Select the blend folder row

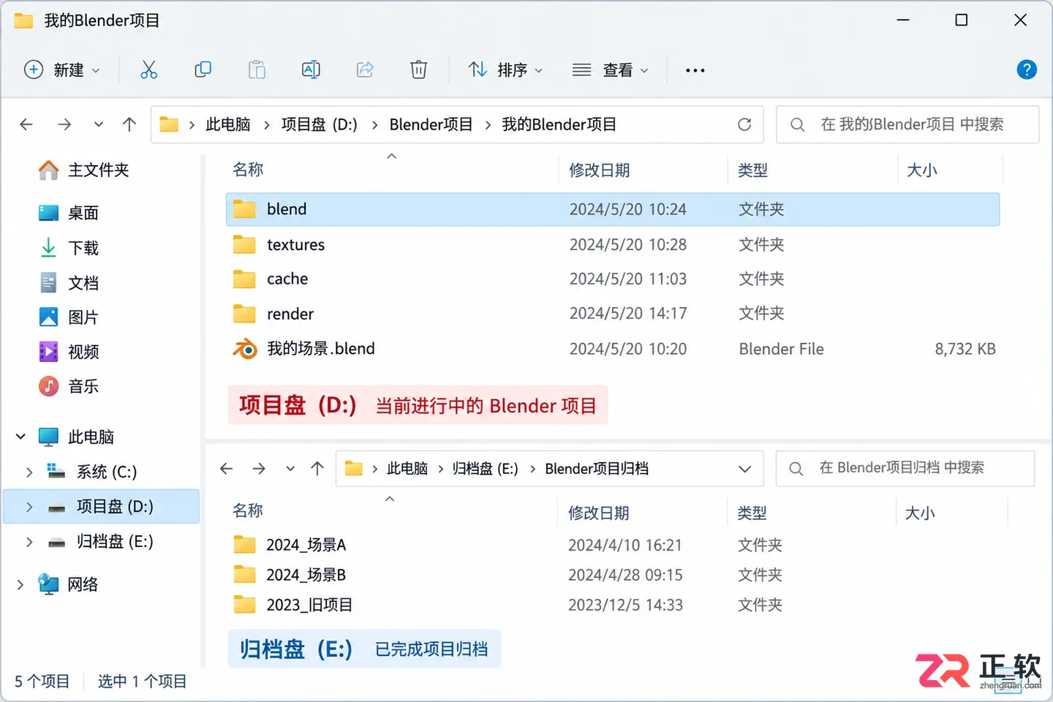click(613, 209)
